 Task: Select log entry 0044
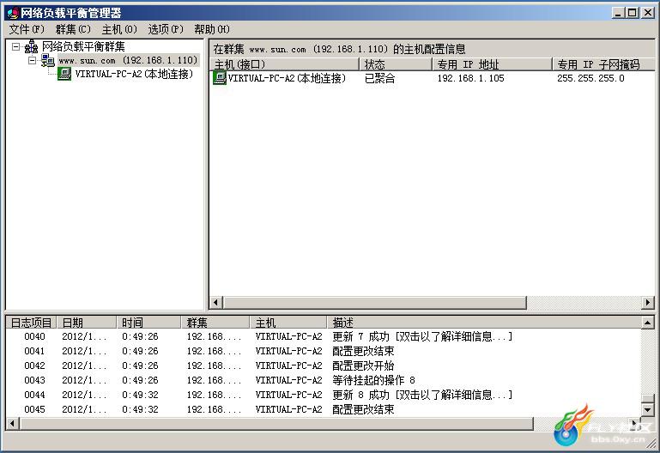point(324,395)
